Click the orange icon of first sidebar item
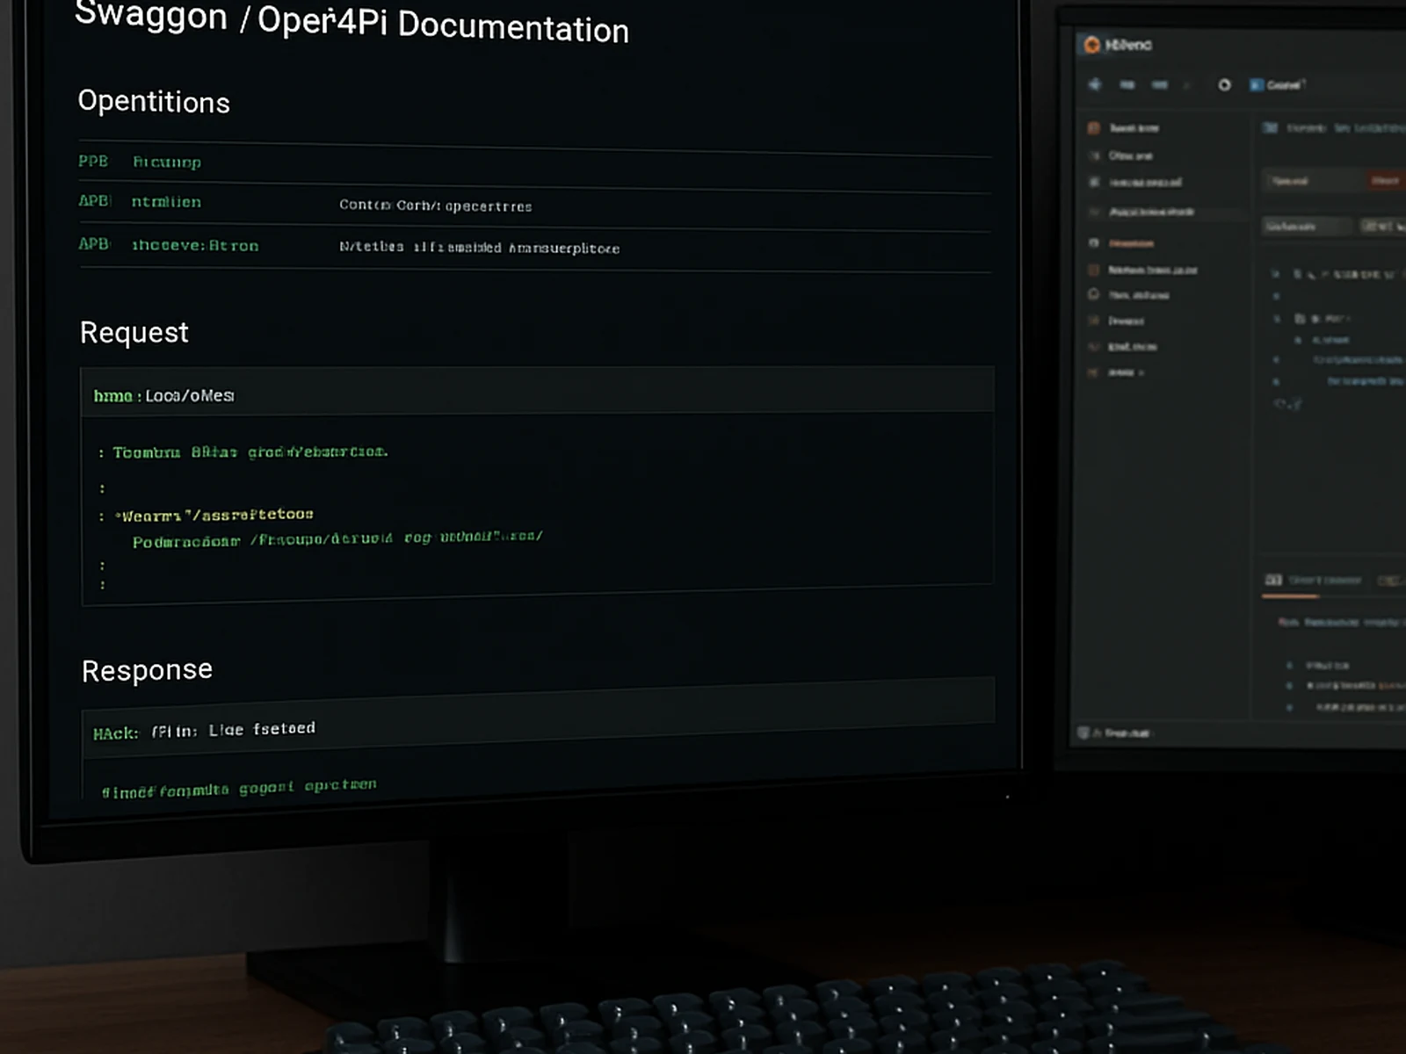The width and height of the screenshot is (1406, 1054). click(x=1093, y=128)
